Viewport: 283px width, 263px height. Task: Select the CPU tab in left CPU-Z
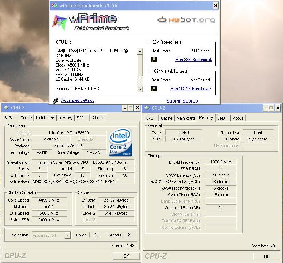[9, 117]
